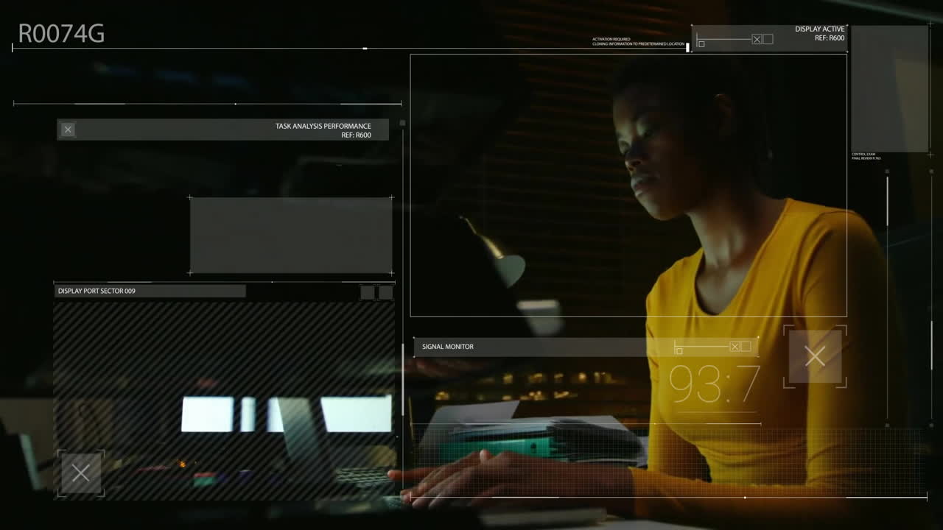Click the X icon on Task Analysis Performance header
The width and height of the screenshot is (943, 530).
coord(68,130)
